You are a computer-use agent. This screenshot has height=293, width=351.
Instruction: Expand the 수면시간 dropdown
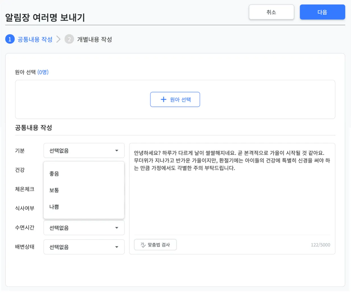click(84, 228)
